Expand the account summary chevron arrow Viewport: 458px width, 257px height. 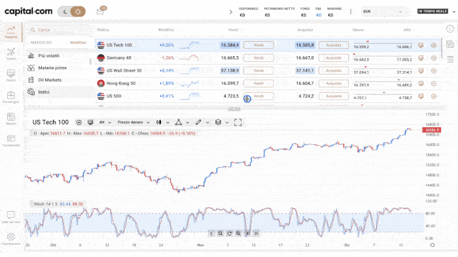click(x=231, y=12)
